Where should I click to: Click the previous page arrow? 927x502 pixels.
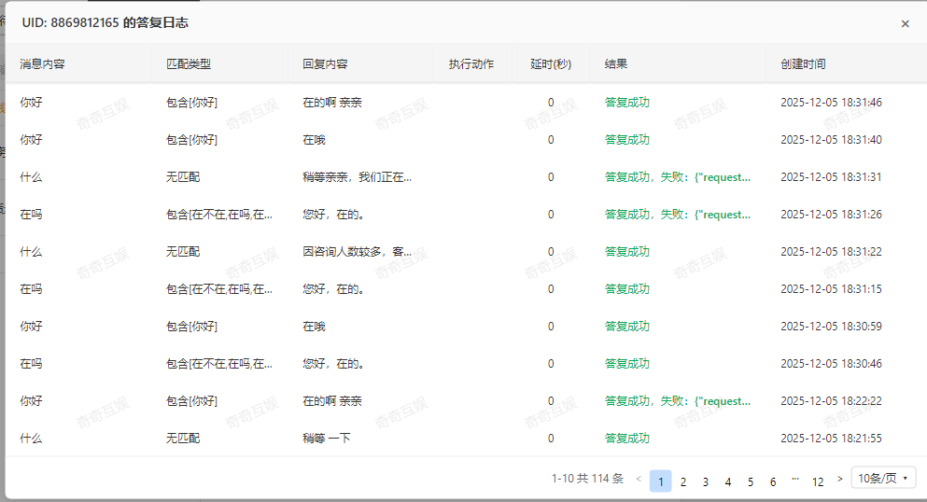click(639, 480)
